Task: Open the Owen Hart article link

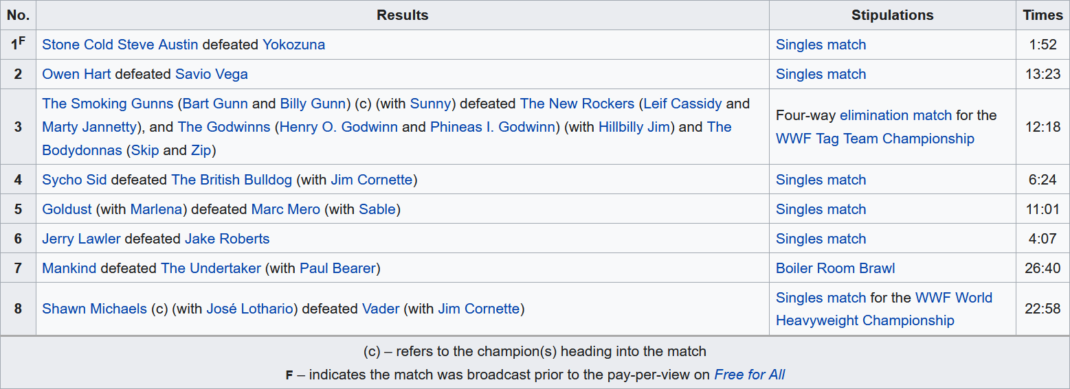Action: point(76,74)
